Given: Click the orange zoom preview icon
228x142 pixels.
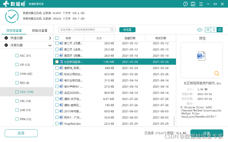Looking at the screenshot, I should (217, 73).
